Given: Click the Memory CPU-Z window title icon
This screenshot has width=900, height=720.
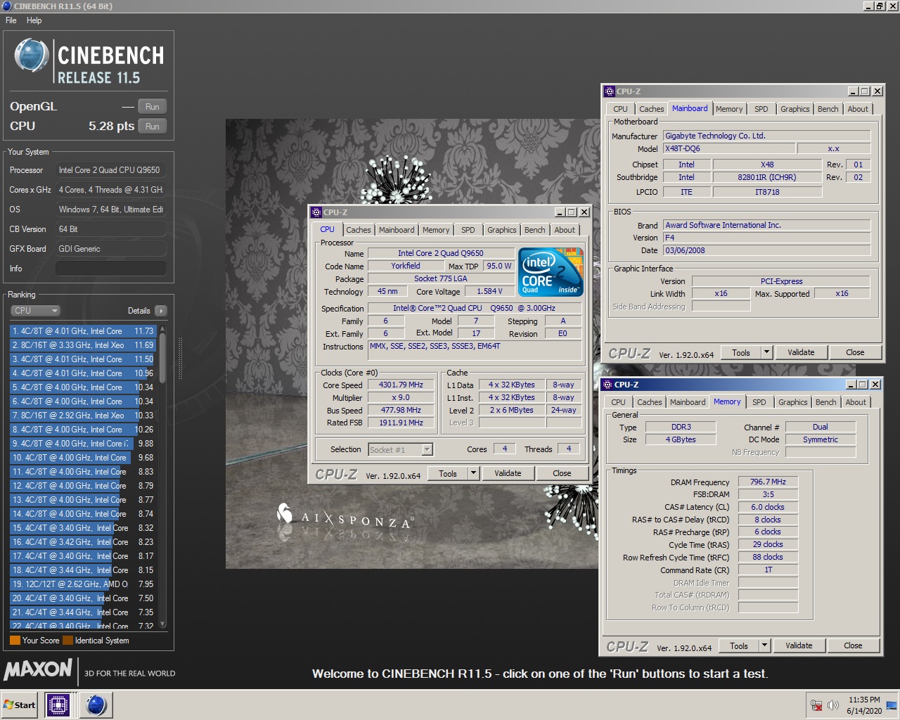Looking at the screenshot, I should coord(607,385).
